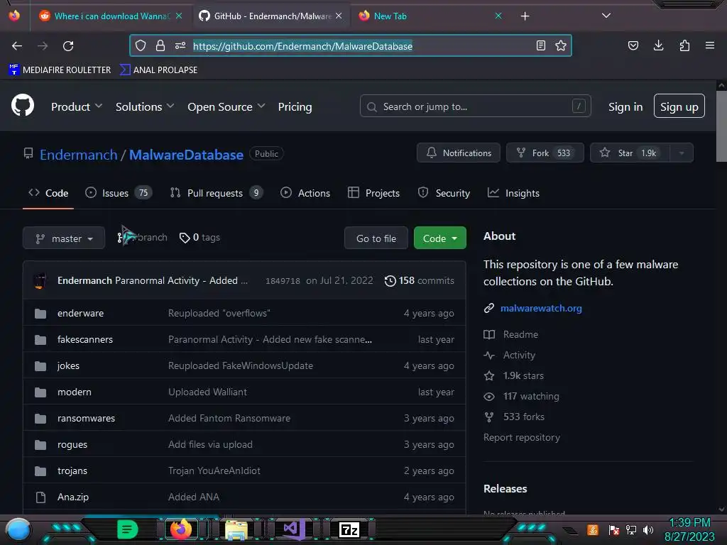Visit the malwarewatch.org link
727x545 pixels.
[540, 308]
